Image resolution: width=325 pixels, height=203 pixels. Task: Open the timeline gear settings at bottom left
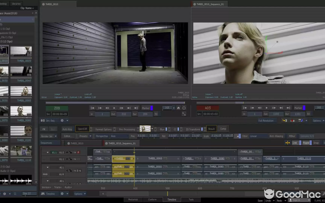62,194
